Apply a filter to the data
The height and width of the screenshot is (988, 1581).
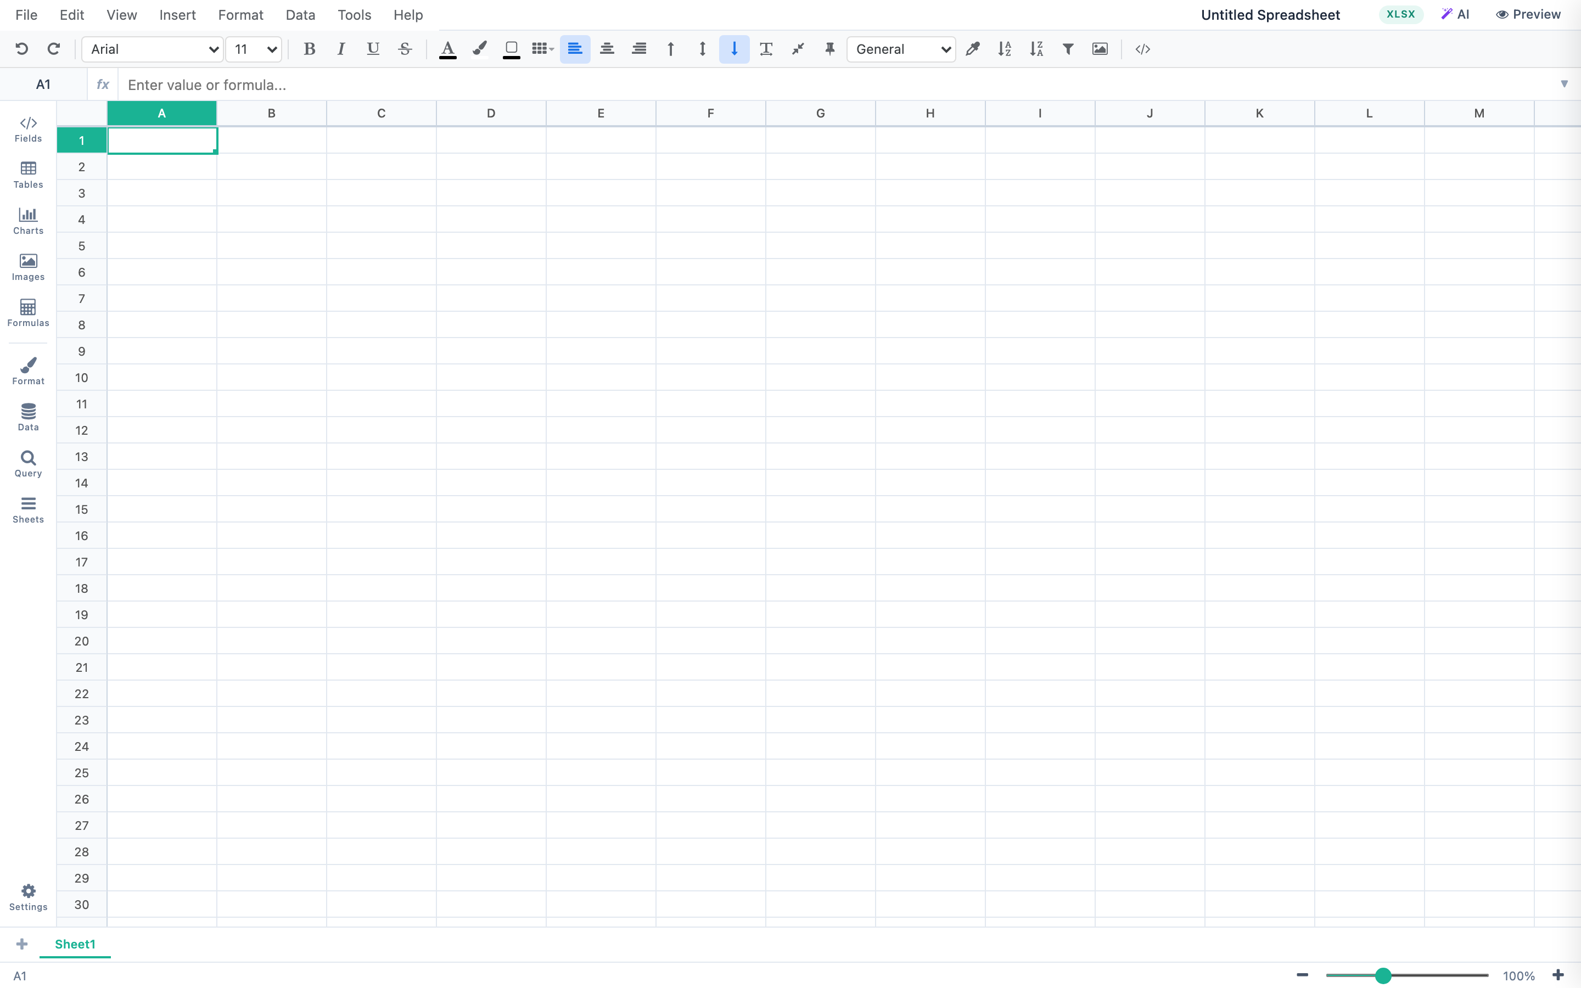(1068, 49)
